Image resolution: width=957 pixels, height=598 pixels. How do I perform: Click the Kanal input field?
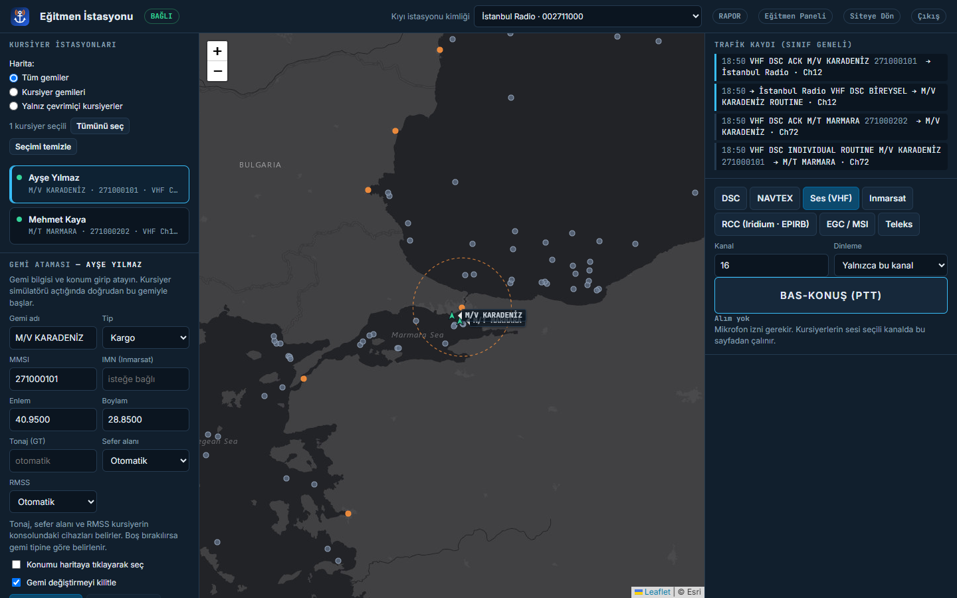(772, 265)
